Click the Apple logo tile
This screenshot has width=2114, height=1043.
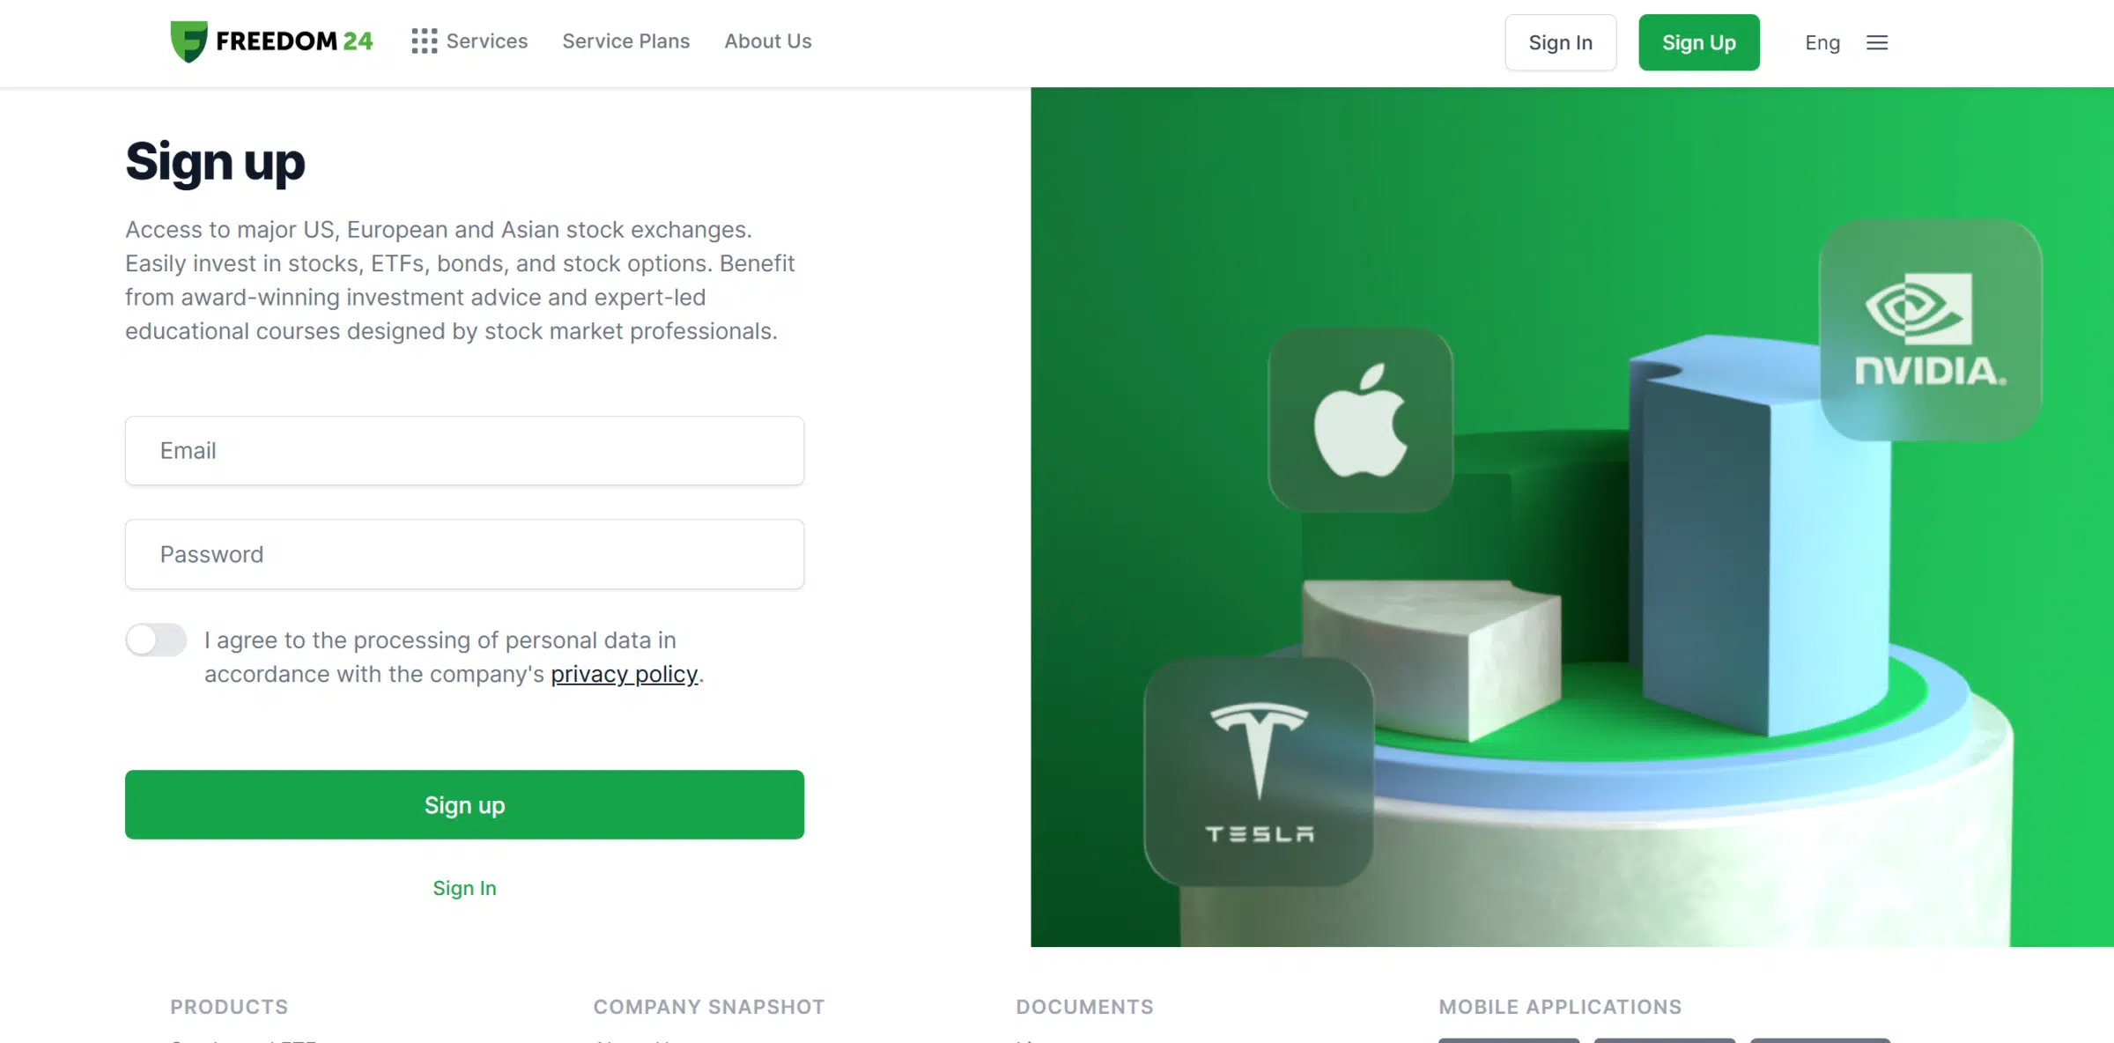click(1361, 420)
